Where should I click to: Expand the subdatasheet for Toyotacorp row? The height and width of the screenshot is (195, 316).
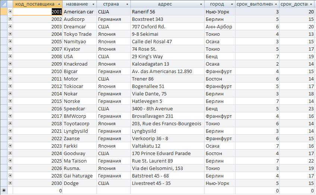pyautogui.click(x=10, y=123)
